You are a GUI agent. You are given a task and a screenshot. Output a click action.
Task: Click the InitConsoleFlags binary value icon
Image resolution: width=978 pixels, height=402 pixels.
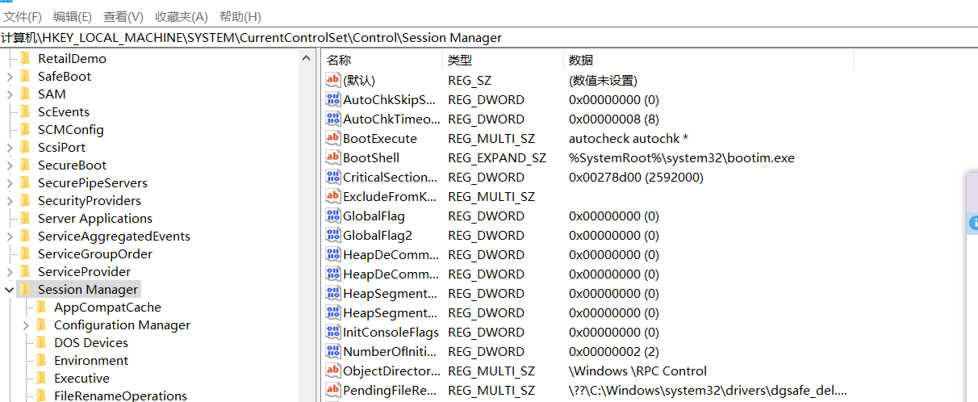333,332
